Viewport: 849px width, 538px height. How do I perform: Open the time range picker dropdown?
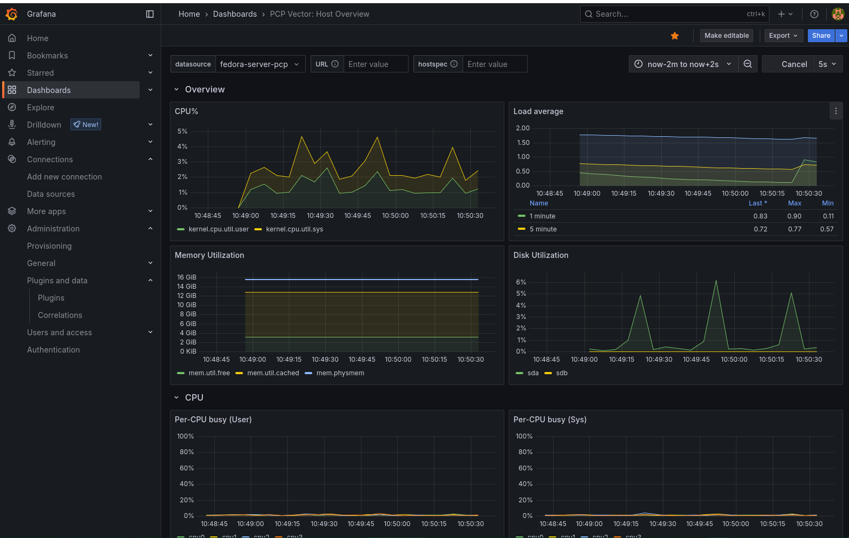click(x=683, y=64)
